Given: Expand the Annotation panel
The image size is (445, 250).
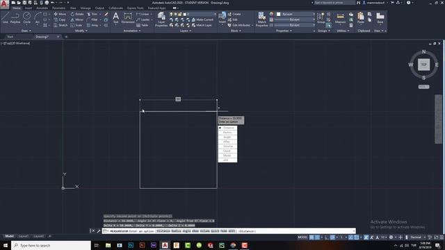Looking at the screenshot, I should pyautogui.click(x=132, y=31).
